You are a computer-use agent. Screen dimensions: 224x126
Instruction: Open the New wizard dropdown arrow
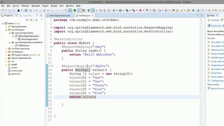pos(6,10)
